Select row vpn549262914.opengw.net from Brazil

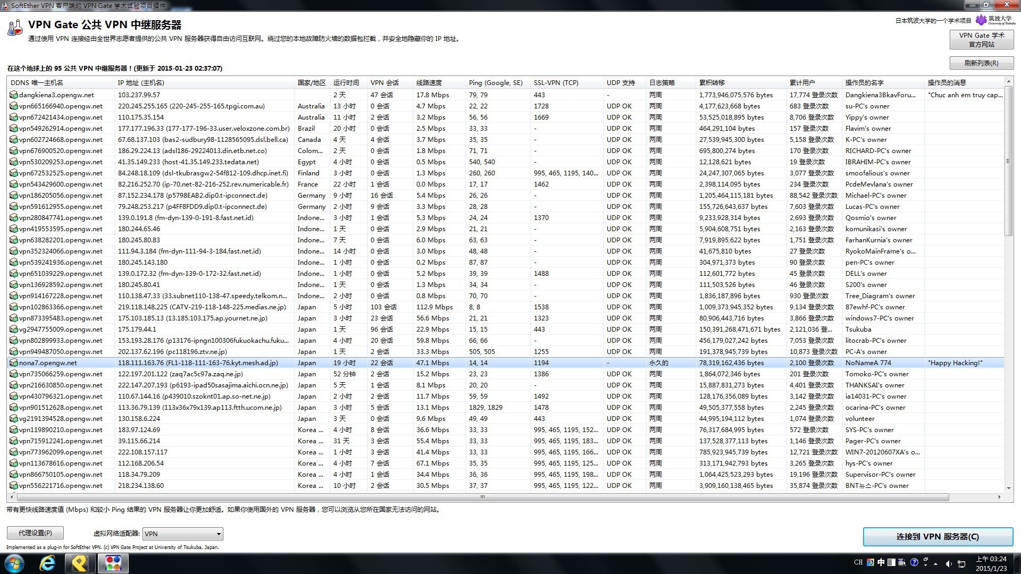(x=506, y=129)
